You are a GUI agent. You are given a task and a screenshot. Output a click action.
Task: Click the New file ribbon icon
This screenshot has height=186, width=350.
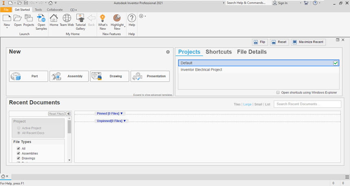point(7,18)
